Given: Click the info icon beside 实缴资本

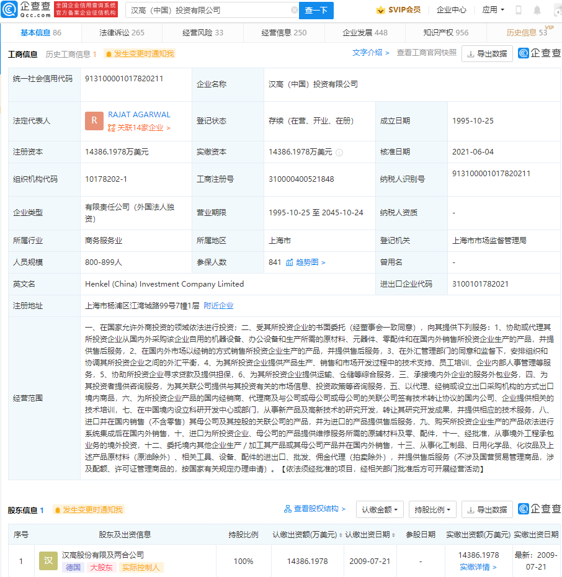Looking at the screenshot, I should coord(339,153).
